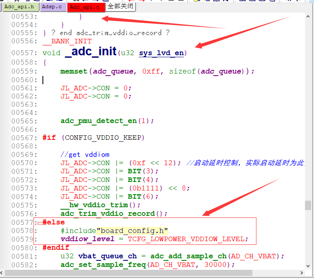This screenshot has height=280, width=314.
Task: Click CONFIG_VDDIO_KEEP on line 567
Action: tap(103, 138)
